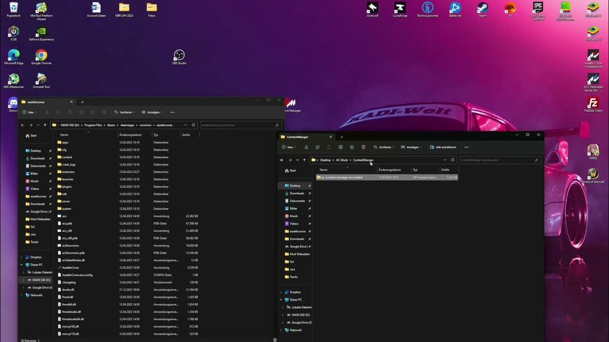Expand address history dropdown in ContentManger window
Image resolution: width=609 pixels, height=342 pixels.
point(445,160)
